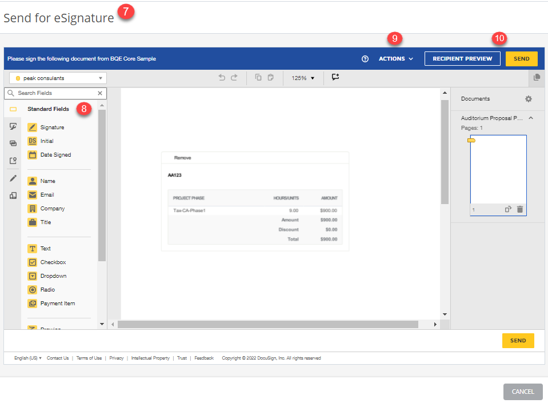This screenshot has width=548, height=403.
Task: Click Remove in the document
Action: [x=182, y=158]
